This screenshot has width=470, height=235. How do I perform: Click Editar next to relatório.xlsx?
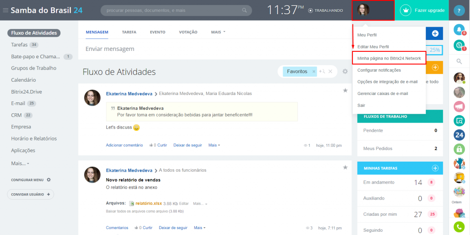click(x=184, y=203)
